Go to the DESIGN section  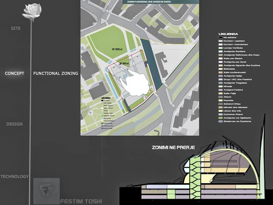[15, 124]
